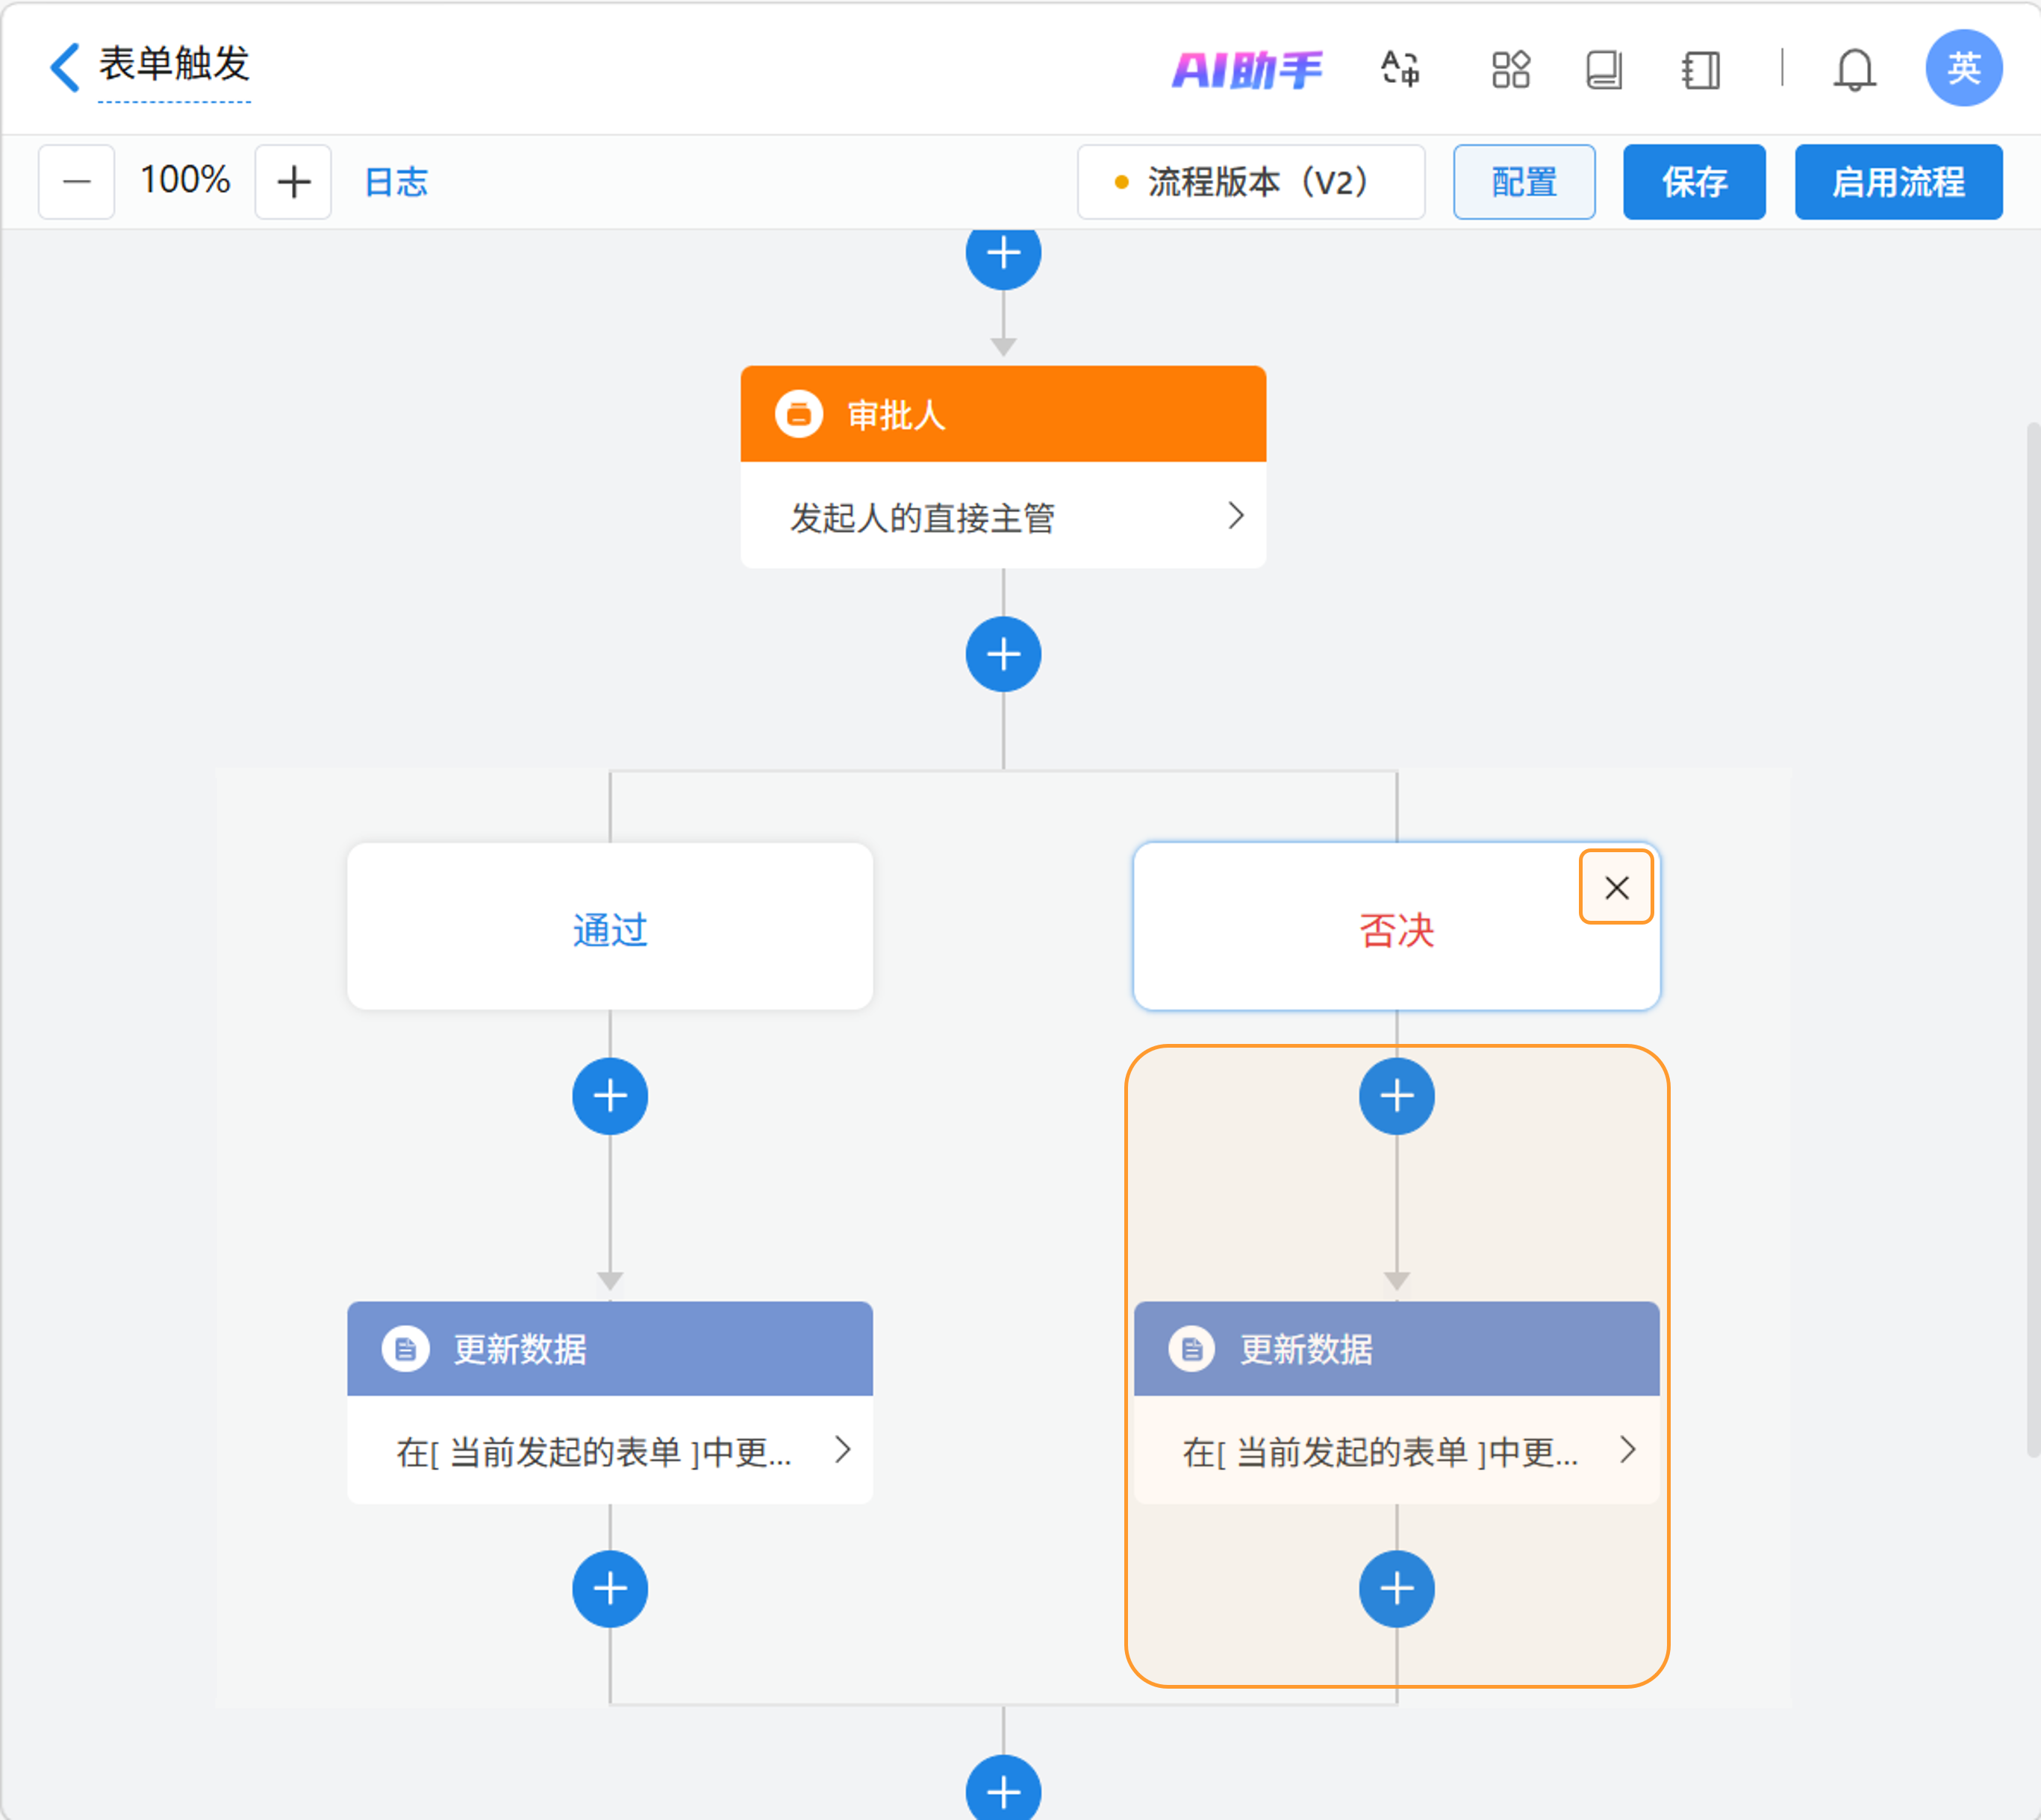Open the book/manual icon in header
The height and width of the screenshot is (1820, 2041).
1604,70
